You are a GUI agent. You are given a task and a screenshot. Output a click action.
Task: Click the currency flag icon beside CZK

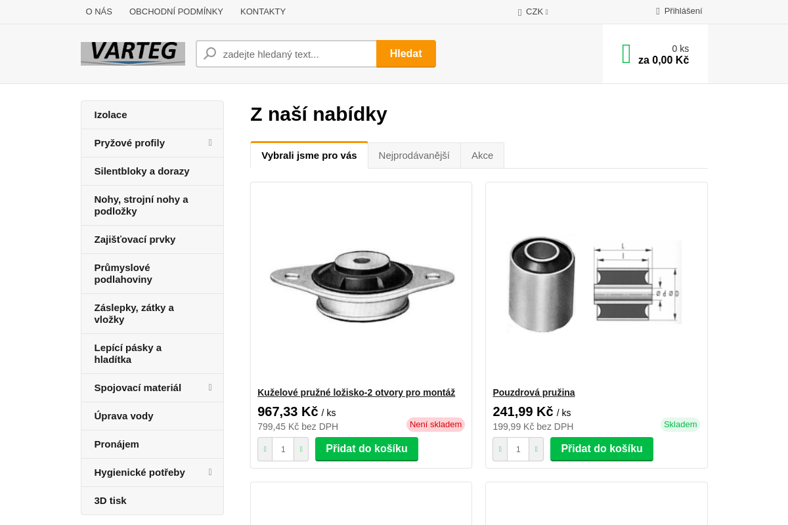(519, 11)
